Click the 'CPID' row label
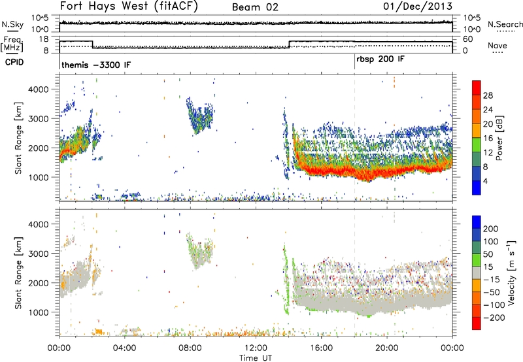The width and height of the screenshot is (523, 362). [x=14, y=62]
